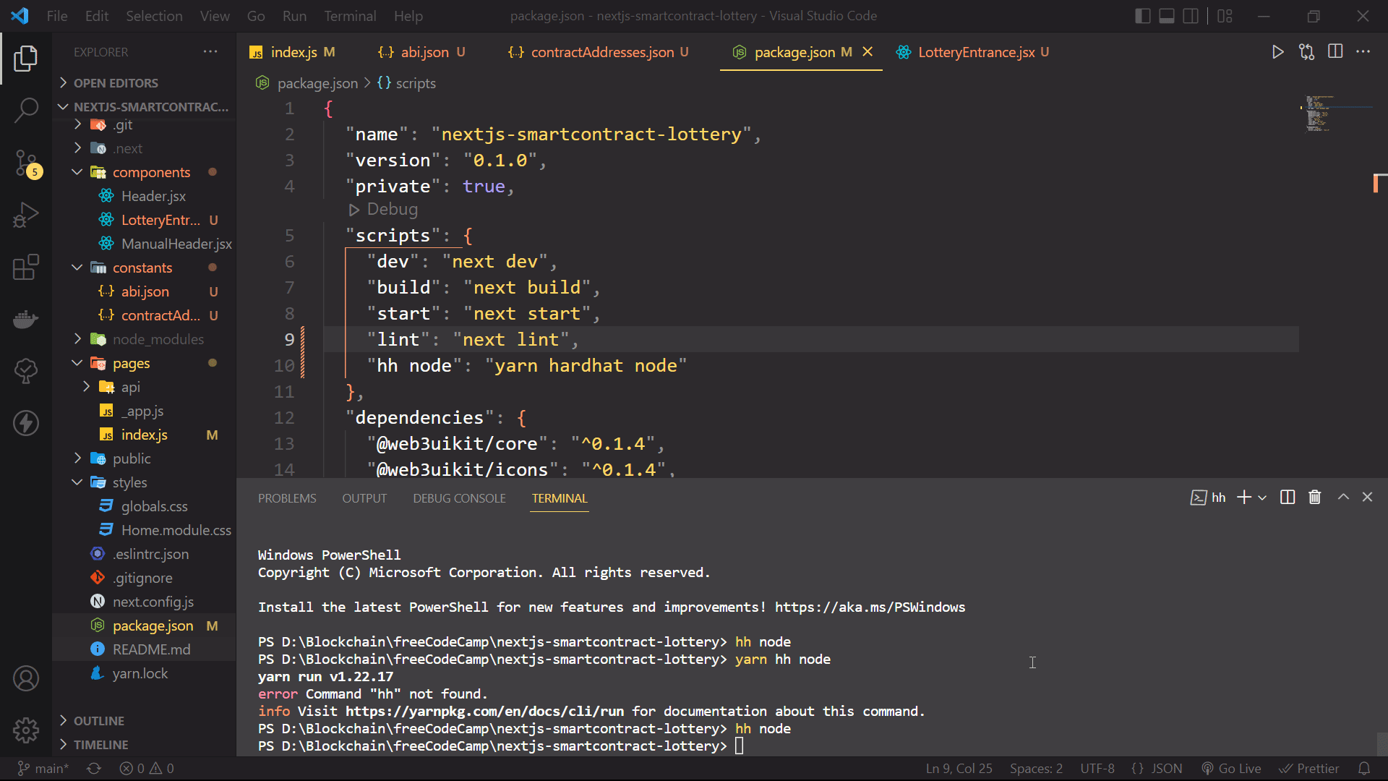
Task: Click Prettier status bar item
Action: [1309, 769]
